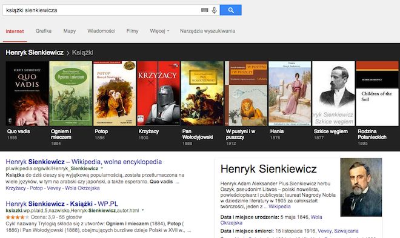Image resolution: width=400 pixels, height=238 pixels.
Task: Open the Krzyżacy book cover
Action: [158, 93]
